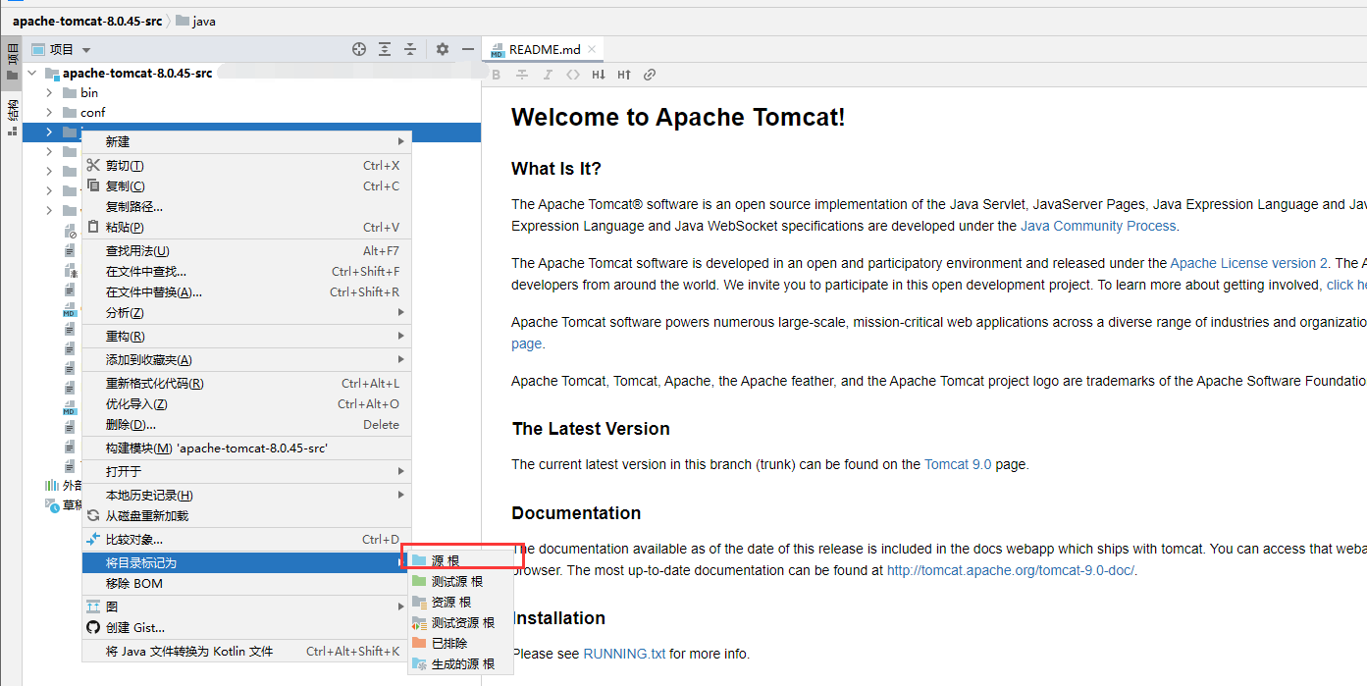Open the 项目 view dropdown

coord(62,49)
